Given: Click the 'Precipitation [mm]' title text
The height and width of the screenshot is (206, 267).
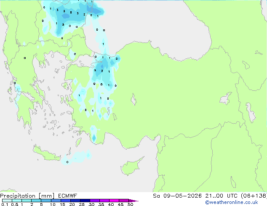Looking at the screenshot, I should pyautogui.click(x=27, y=196).
